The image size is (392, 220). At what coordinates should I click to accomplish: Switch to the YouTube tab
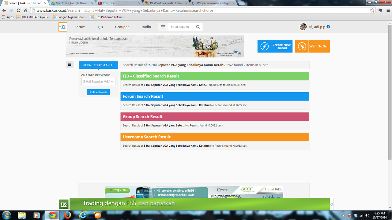point(119,3)
